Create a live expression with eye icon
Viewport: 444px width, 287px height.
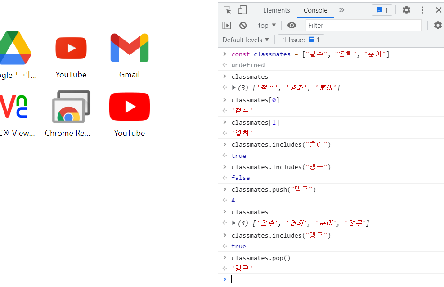pyautogui.click(x=292, y=26)
